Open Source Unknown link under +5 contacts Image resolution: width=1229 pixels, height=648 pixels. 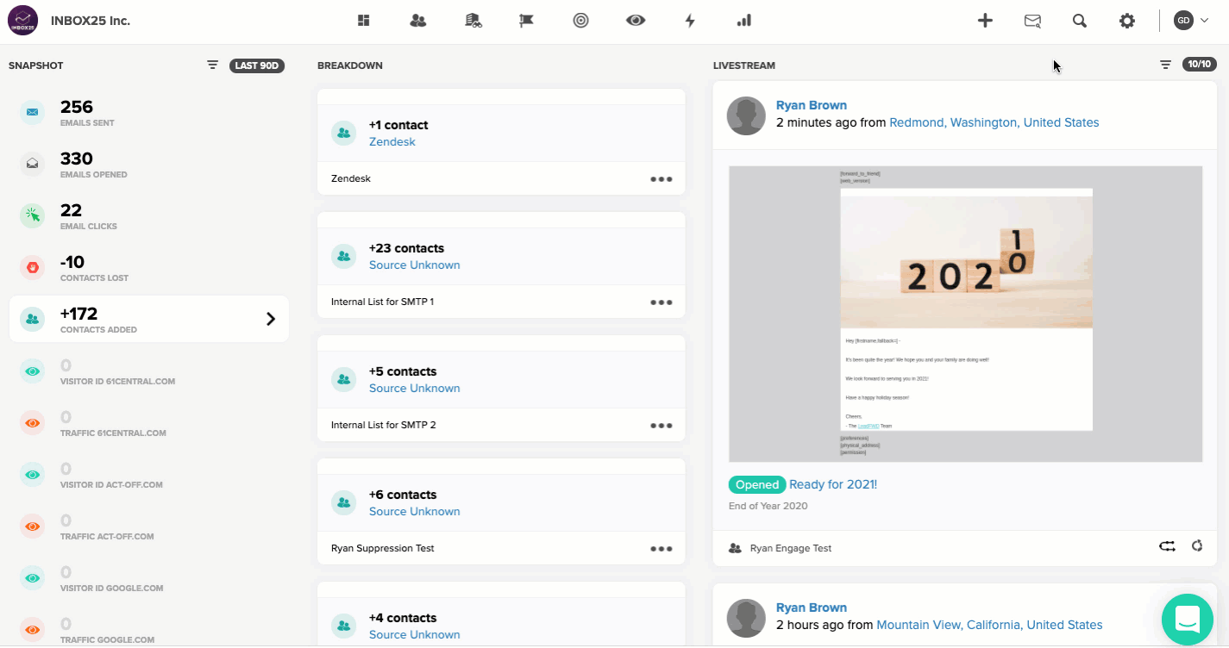coord(415,388)
